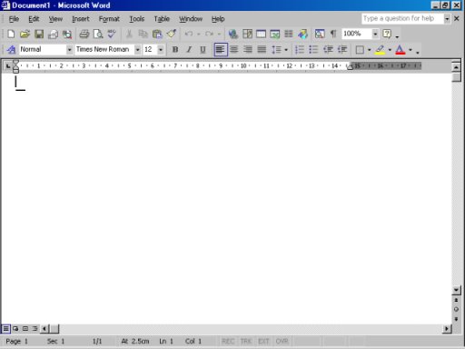Open the Table menu
Image resolution: width=465 pixels, height=349 pixels.
(162, 19)
